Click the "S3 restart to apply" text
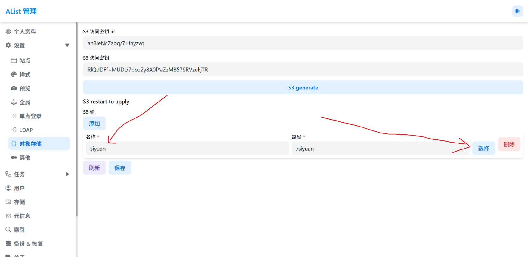This screenshot has height=257, width=528. 106,102
